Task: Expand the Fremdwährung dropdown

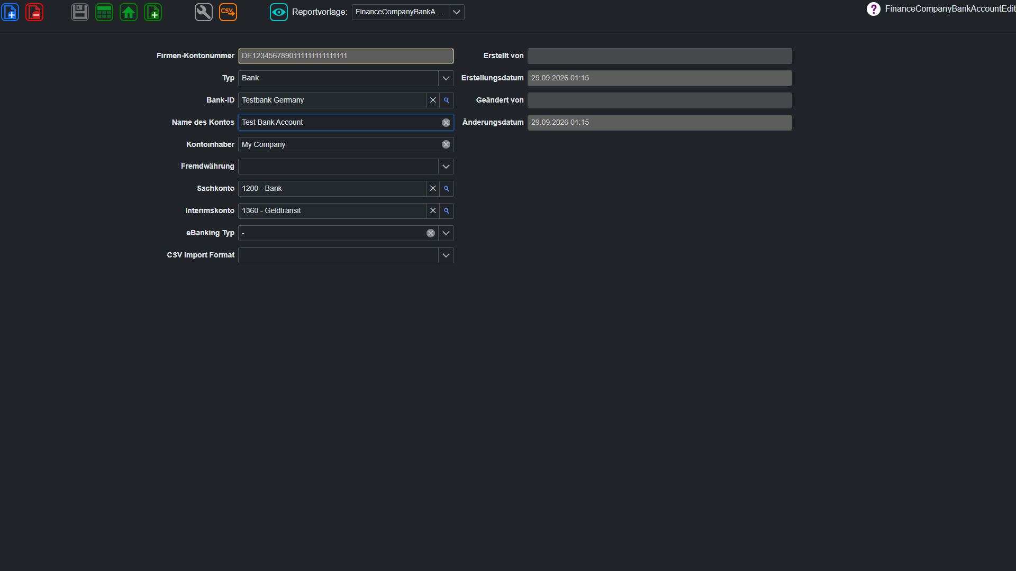Action: [446, 167]
